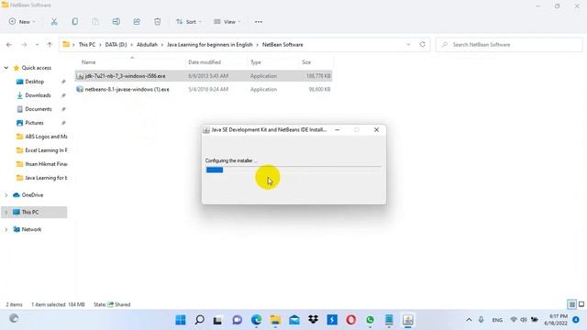This screenshot has height=330, width=587.
Task: Sort files by Date modified column
Action: tap(205, 62)
